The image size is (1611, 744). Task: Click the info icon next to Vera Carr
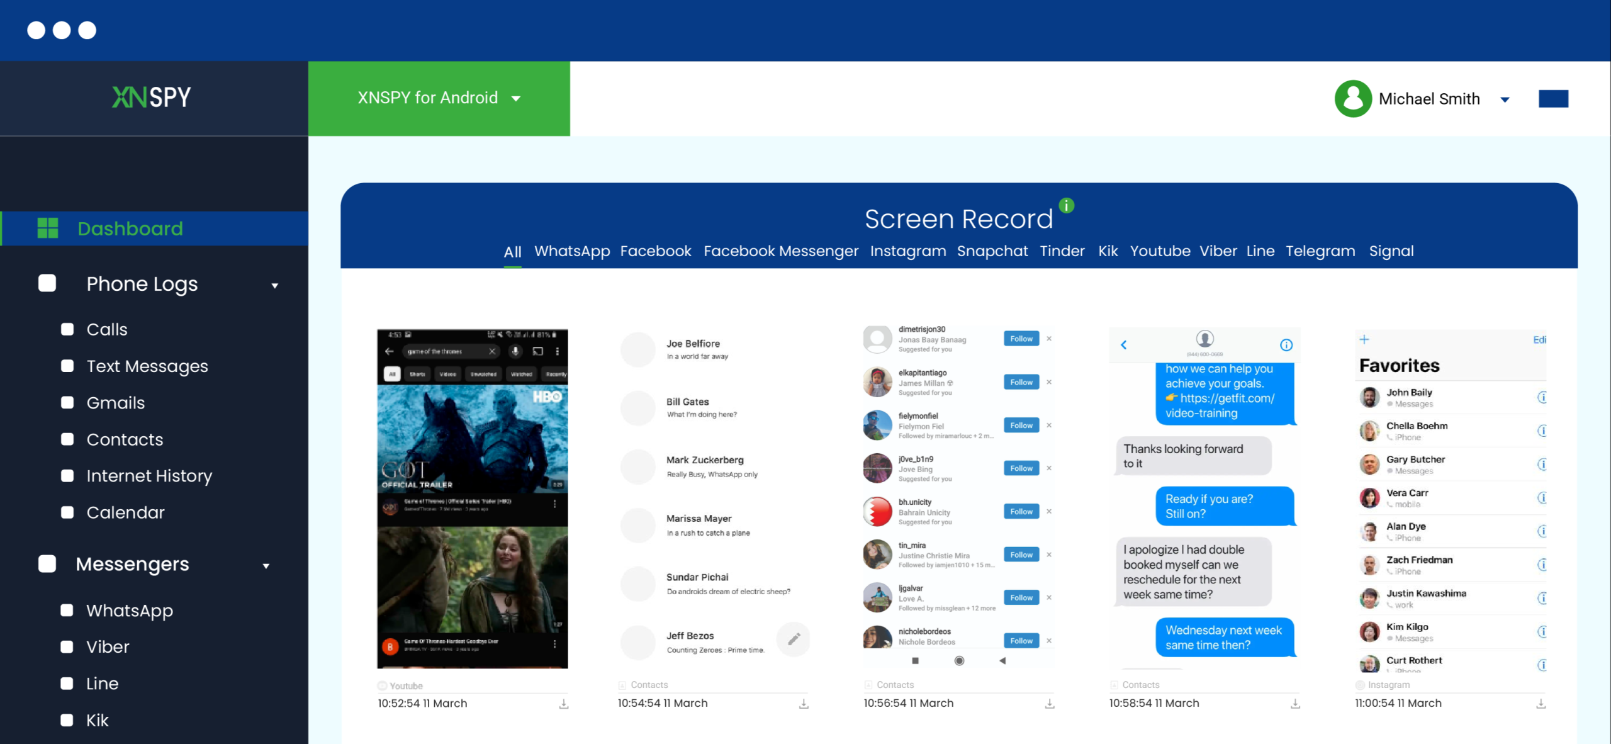tap(1542, 498)
